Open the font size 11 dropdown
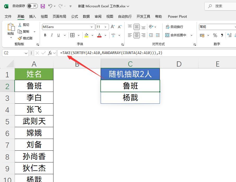Viewport: 236px width, 182px height. coord(106,27)
